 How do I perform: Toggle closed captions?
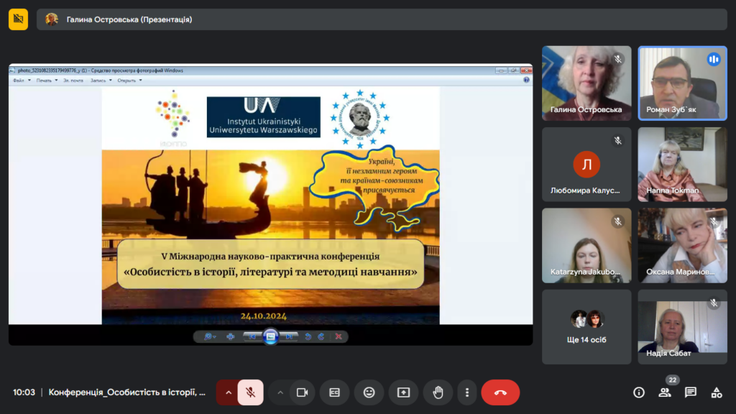pyautogui.click(x=334, y=392)
